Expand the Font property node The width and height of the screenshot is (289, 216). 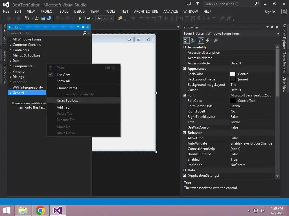coord(184,95)
